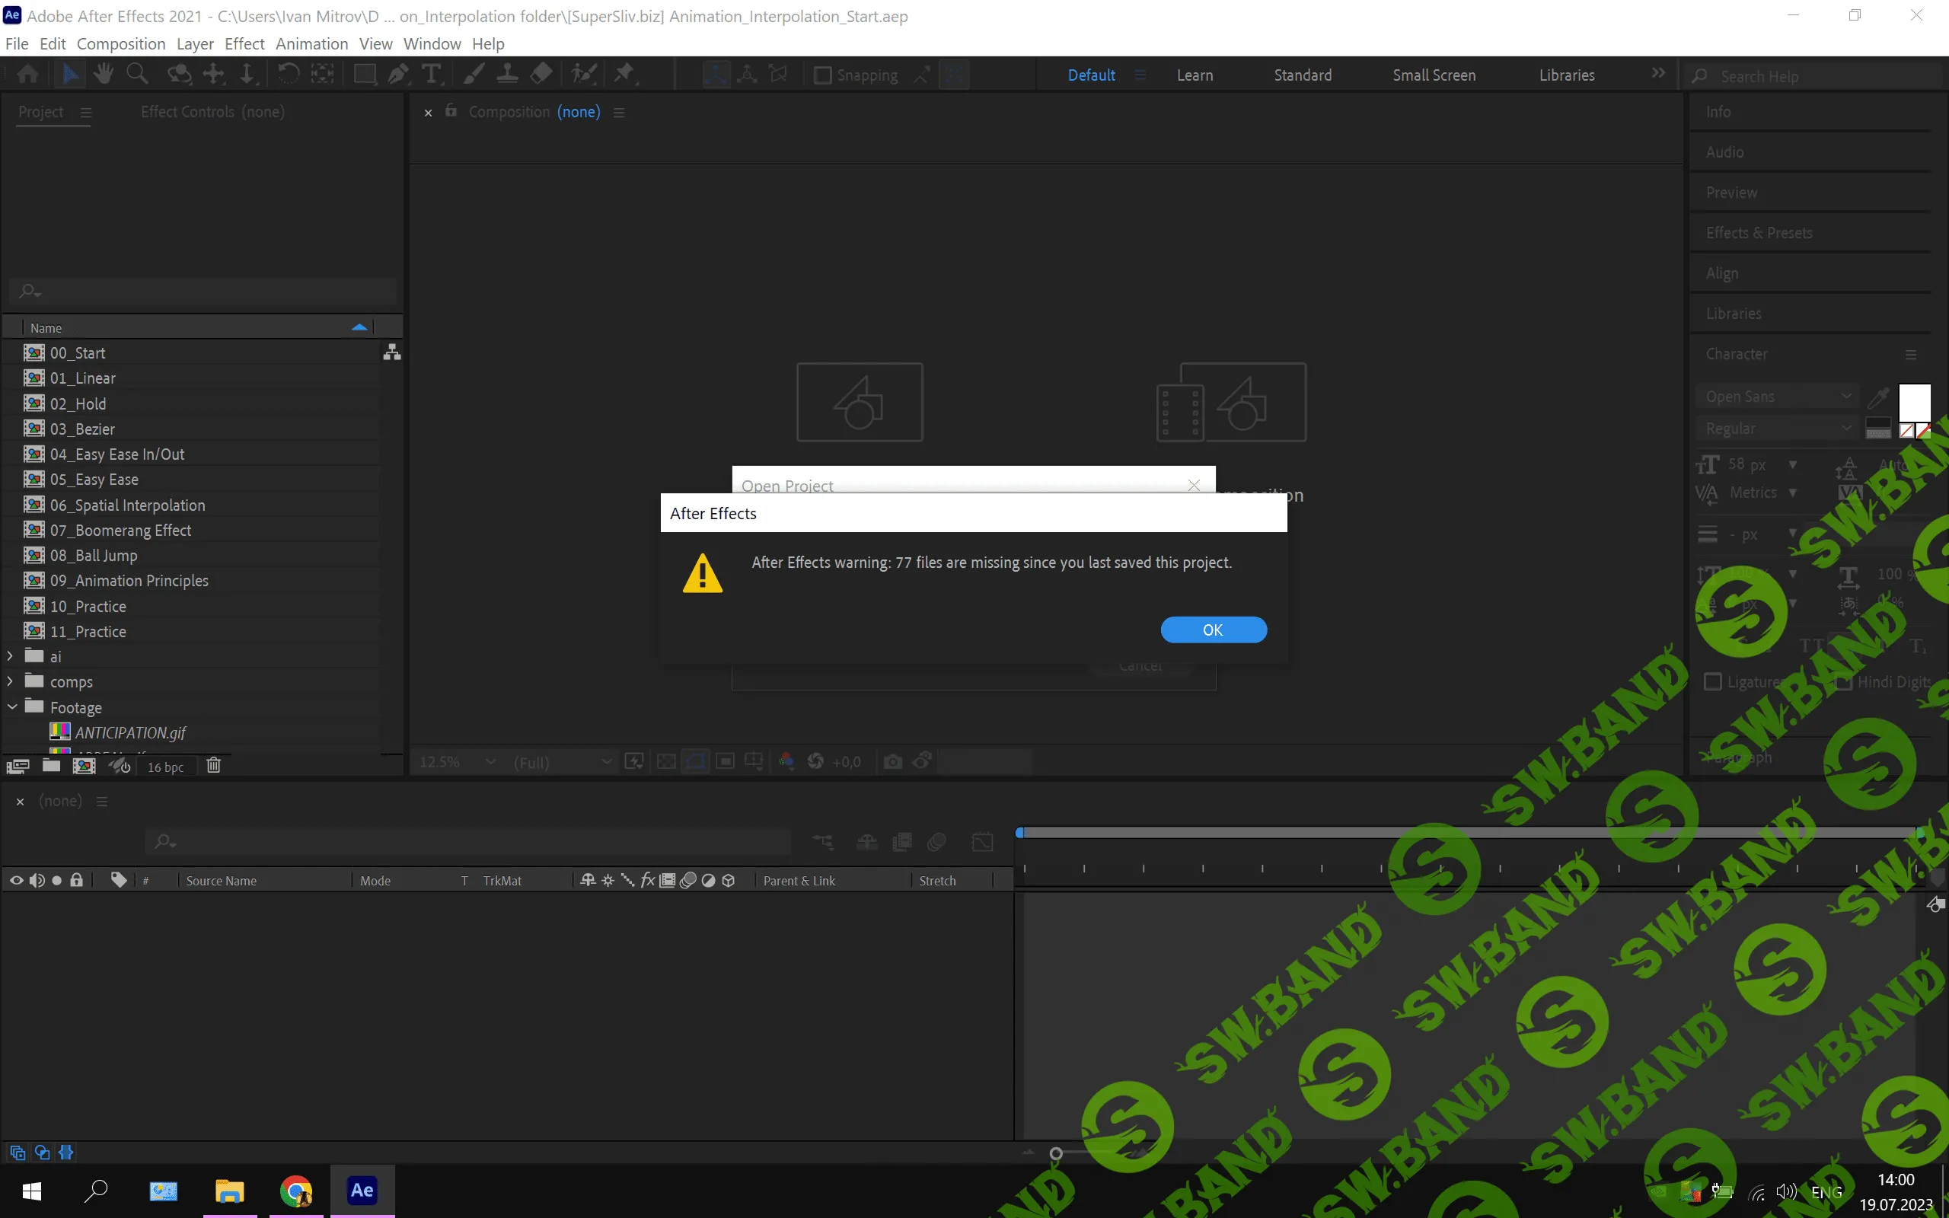Click the trash icon in the Project panel
Image resolution: width=1949 pixels, height=1218 pixels.
pos(213,765)
